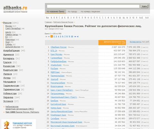Switch to the по городу search tab
Viewport: 154px width, 129px height.
click(72, 12)
